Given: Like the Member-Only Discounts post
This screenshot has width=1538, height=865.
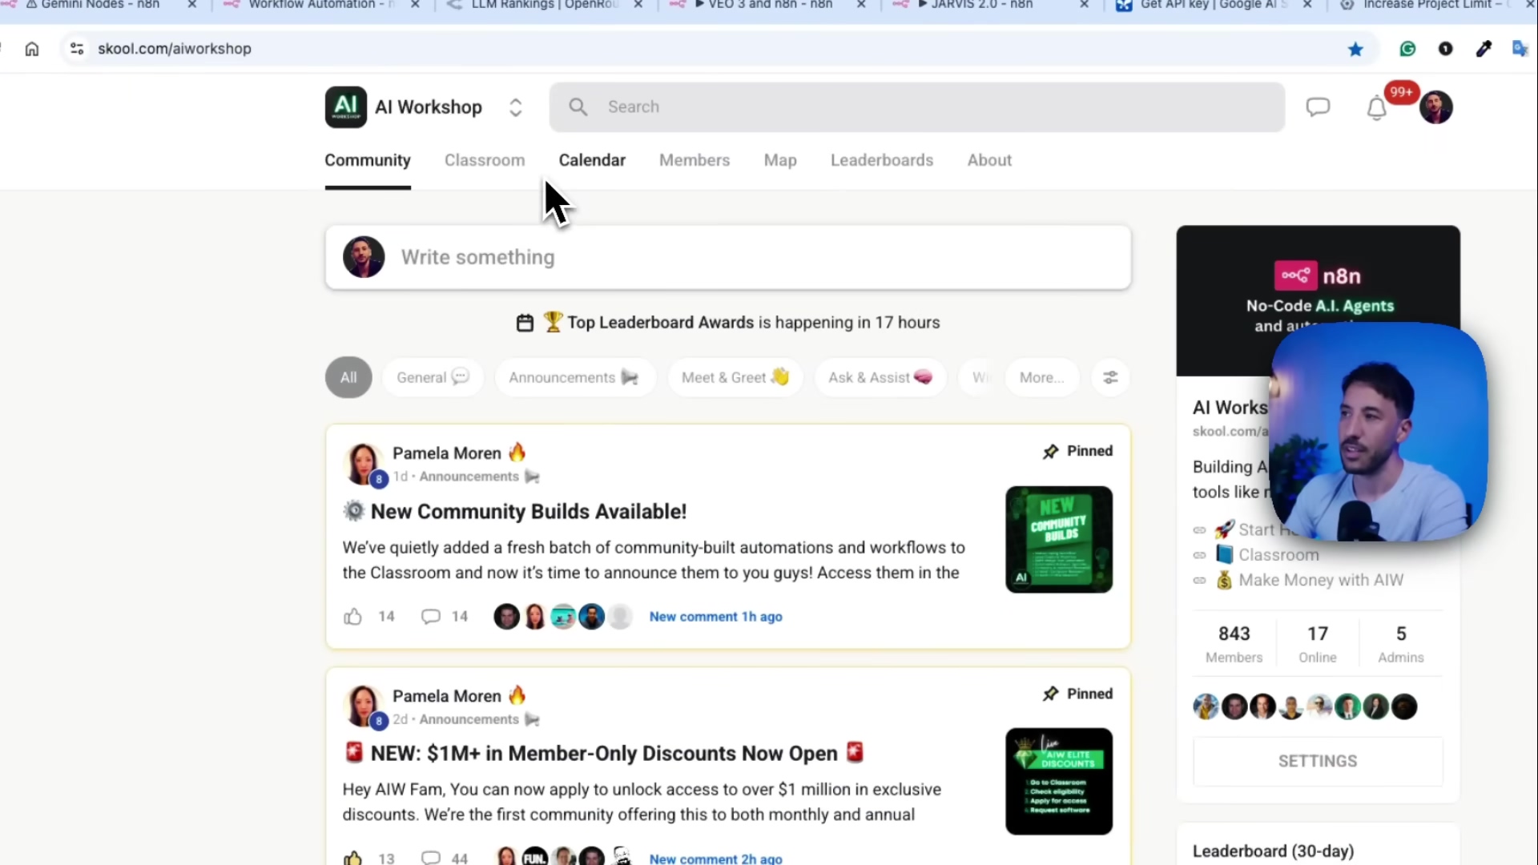Looking at the screenshot, I should click(x=352, y=858).
